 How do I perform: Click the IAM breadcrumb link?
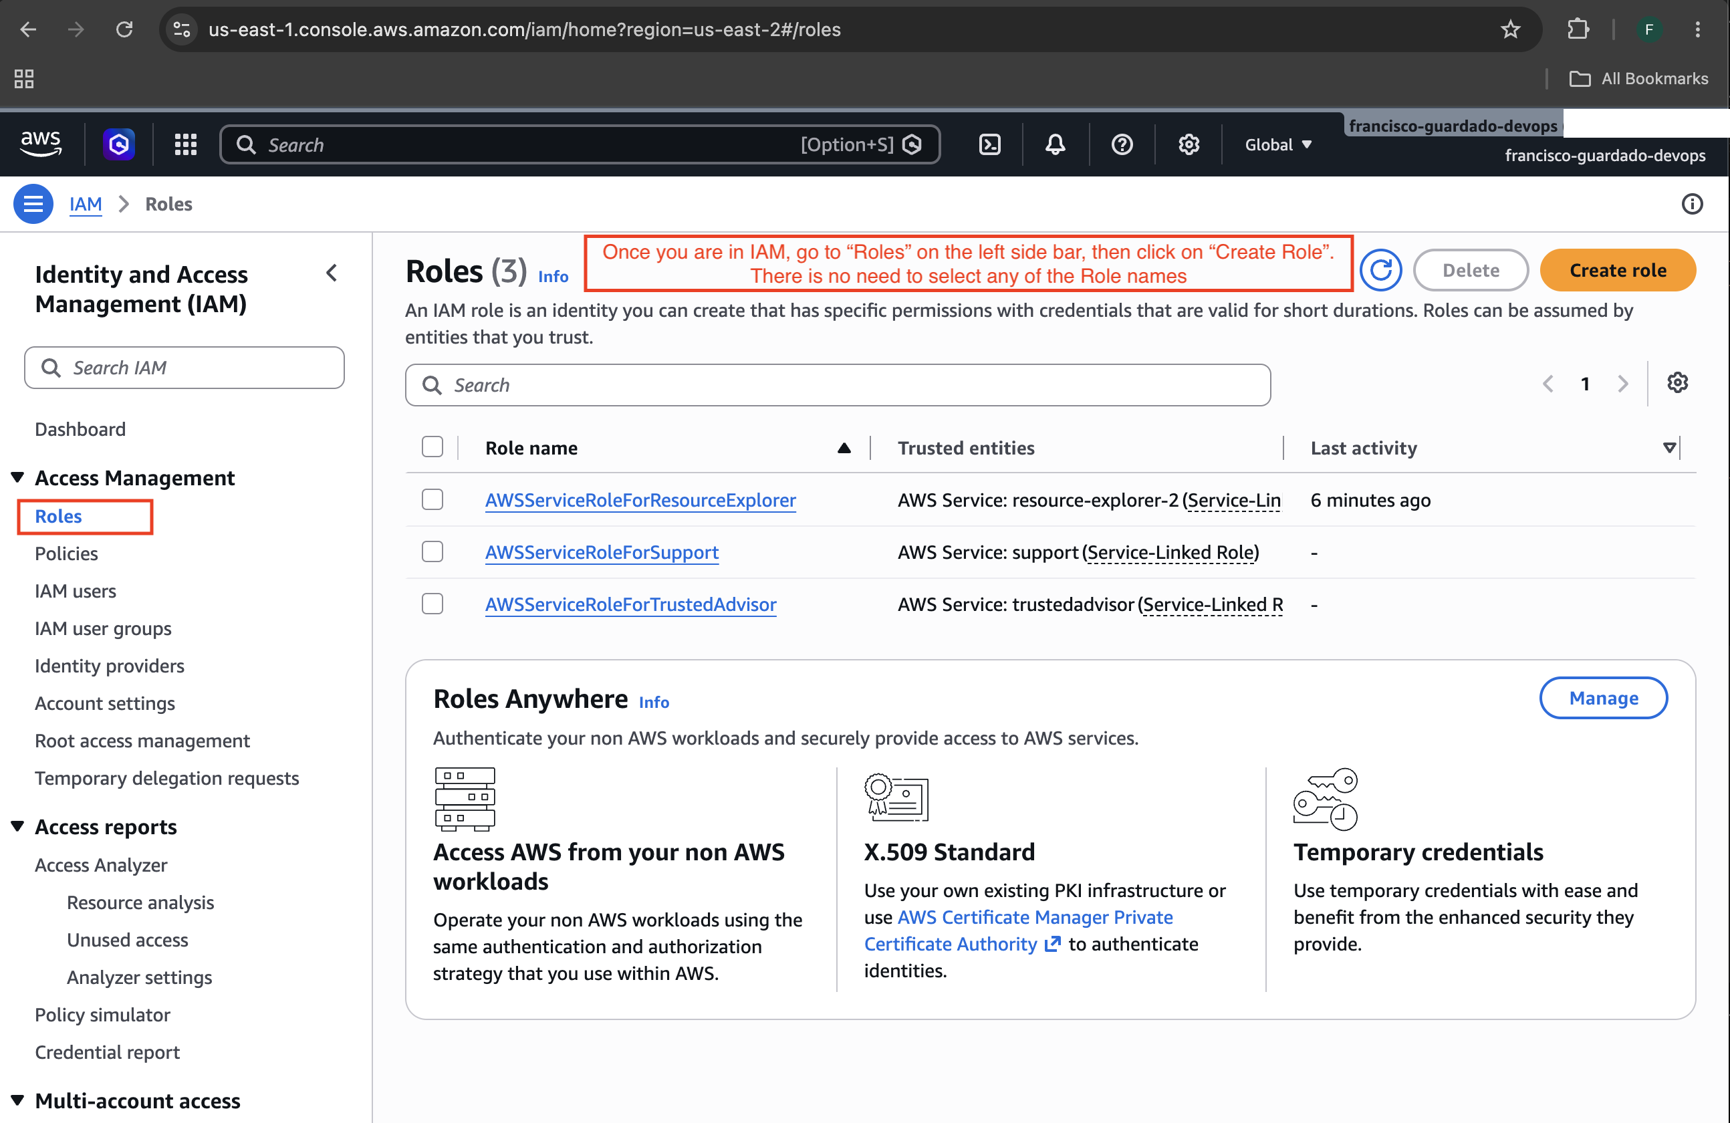click(86, 205)
